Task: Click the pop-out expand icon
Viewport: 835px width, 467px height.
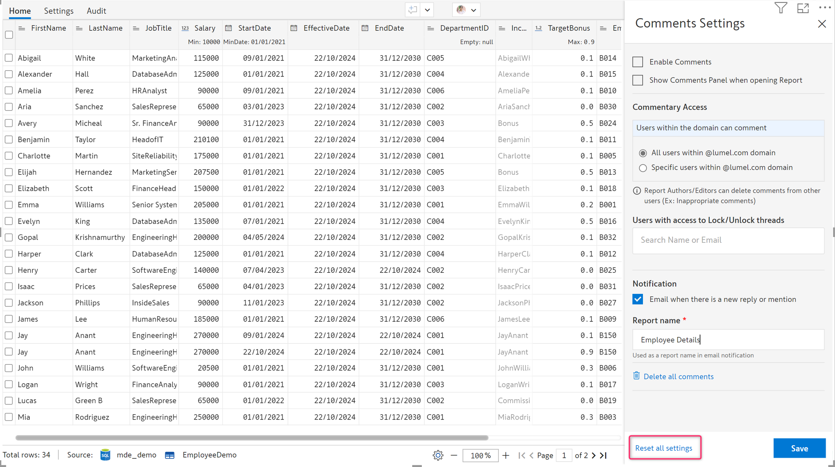Action: [x=803, y=8]
